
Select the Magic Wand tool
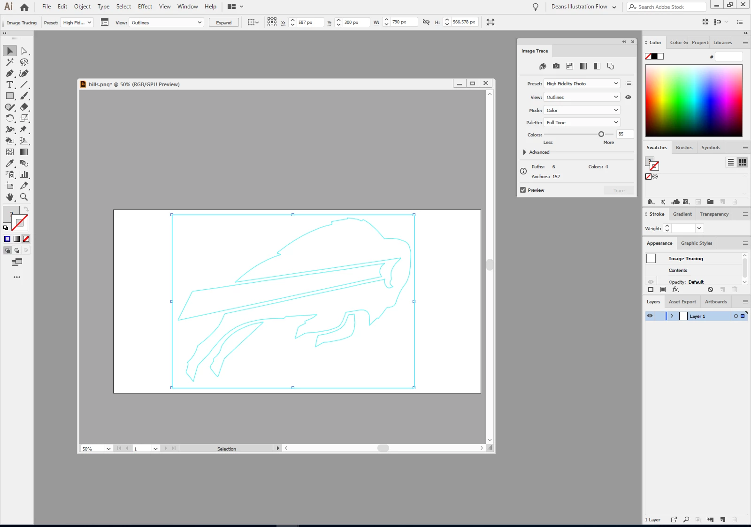coord(10,62)
